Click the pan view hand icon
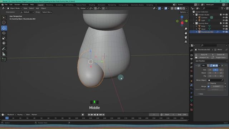 coord(186,33)
